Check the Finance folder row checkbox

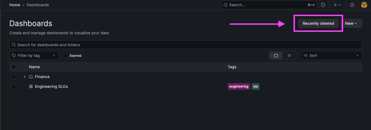(14, 77)
